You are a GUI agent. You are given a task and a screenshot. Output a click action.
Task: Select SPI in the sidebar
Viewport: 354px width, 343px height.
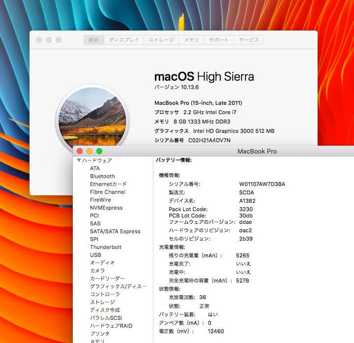pyautogui.click(x=94, y=239)
